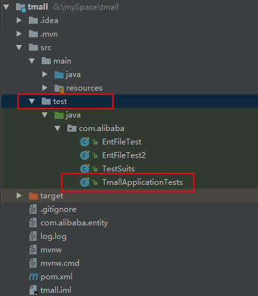The width and height of the screenshot is (258, 296).
Task: Click the mvnw file icon
Action: tap(33, 250)
